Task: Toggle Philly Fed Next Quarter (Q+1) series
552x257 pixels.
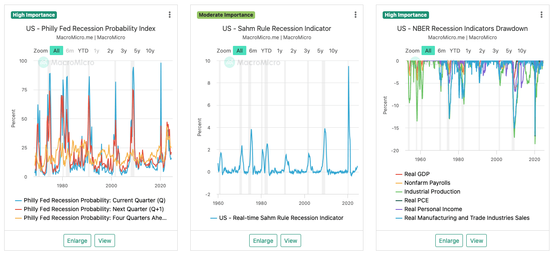Action: pyautogui.click(x=94, y=209)
